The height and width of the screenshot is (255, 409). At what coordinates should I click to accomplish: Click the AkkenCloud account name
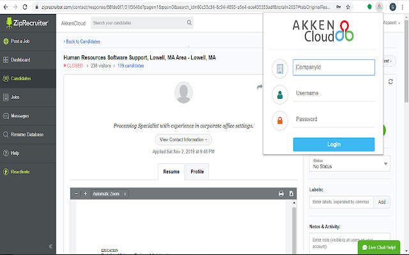(73, 23)
